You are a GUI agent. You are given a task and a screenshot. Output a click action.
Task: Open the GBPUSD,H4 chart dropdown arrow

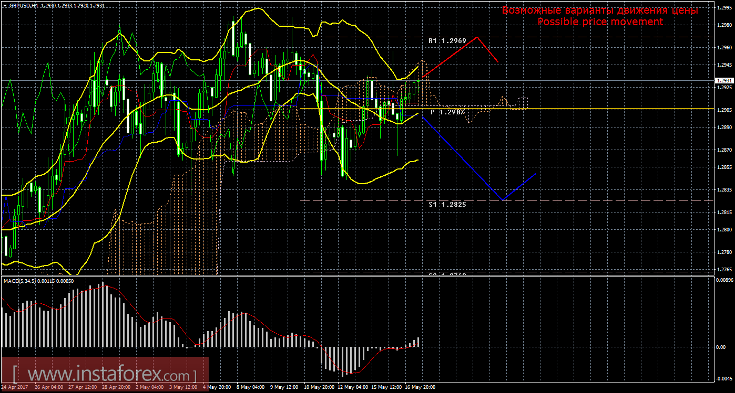point(5,5)
